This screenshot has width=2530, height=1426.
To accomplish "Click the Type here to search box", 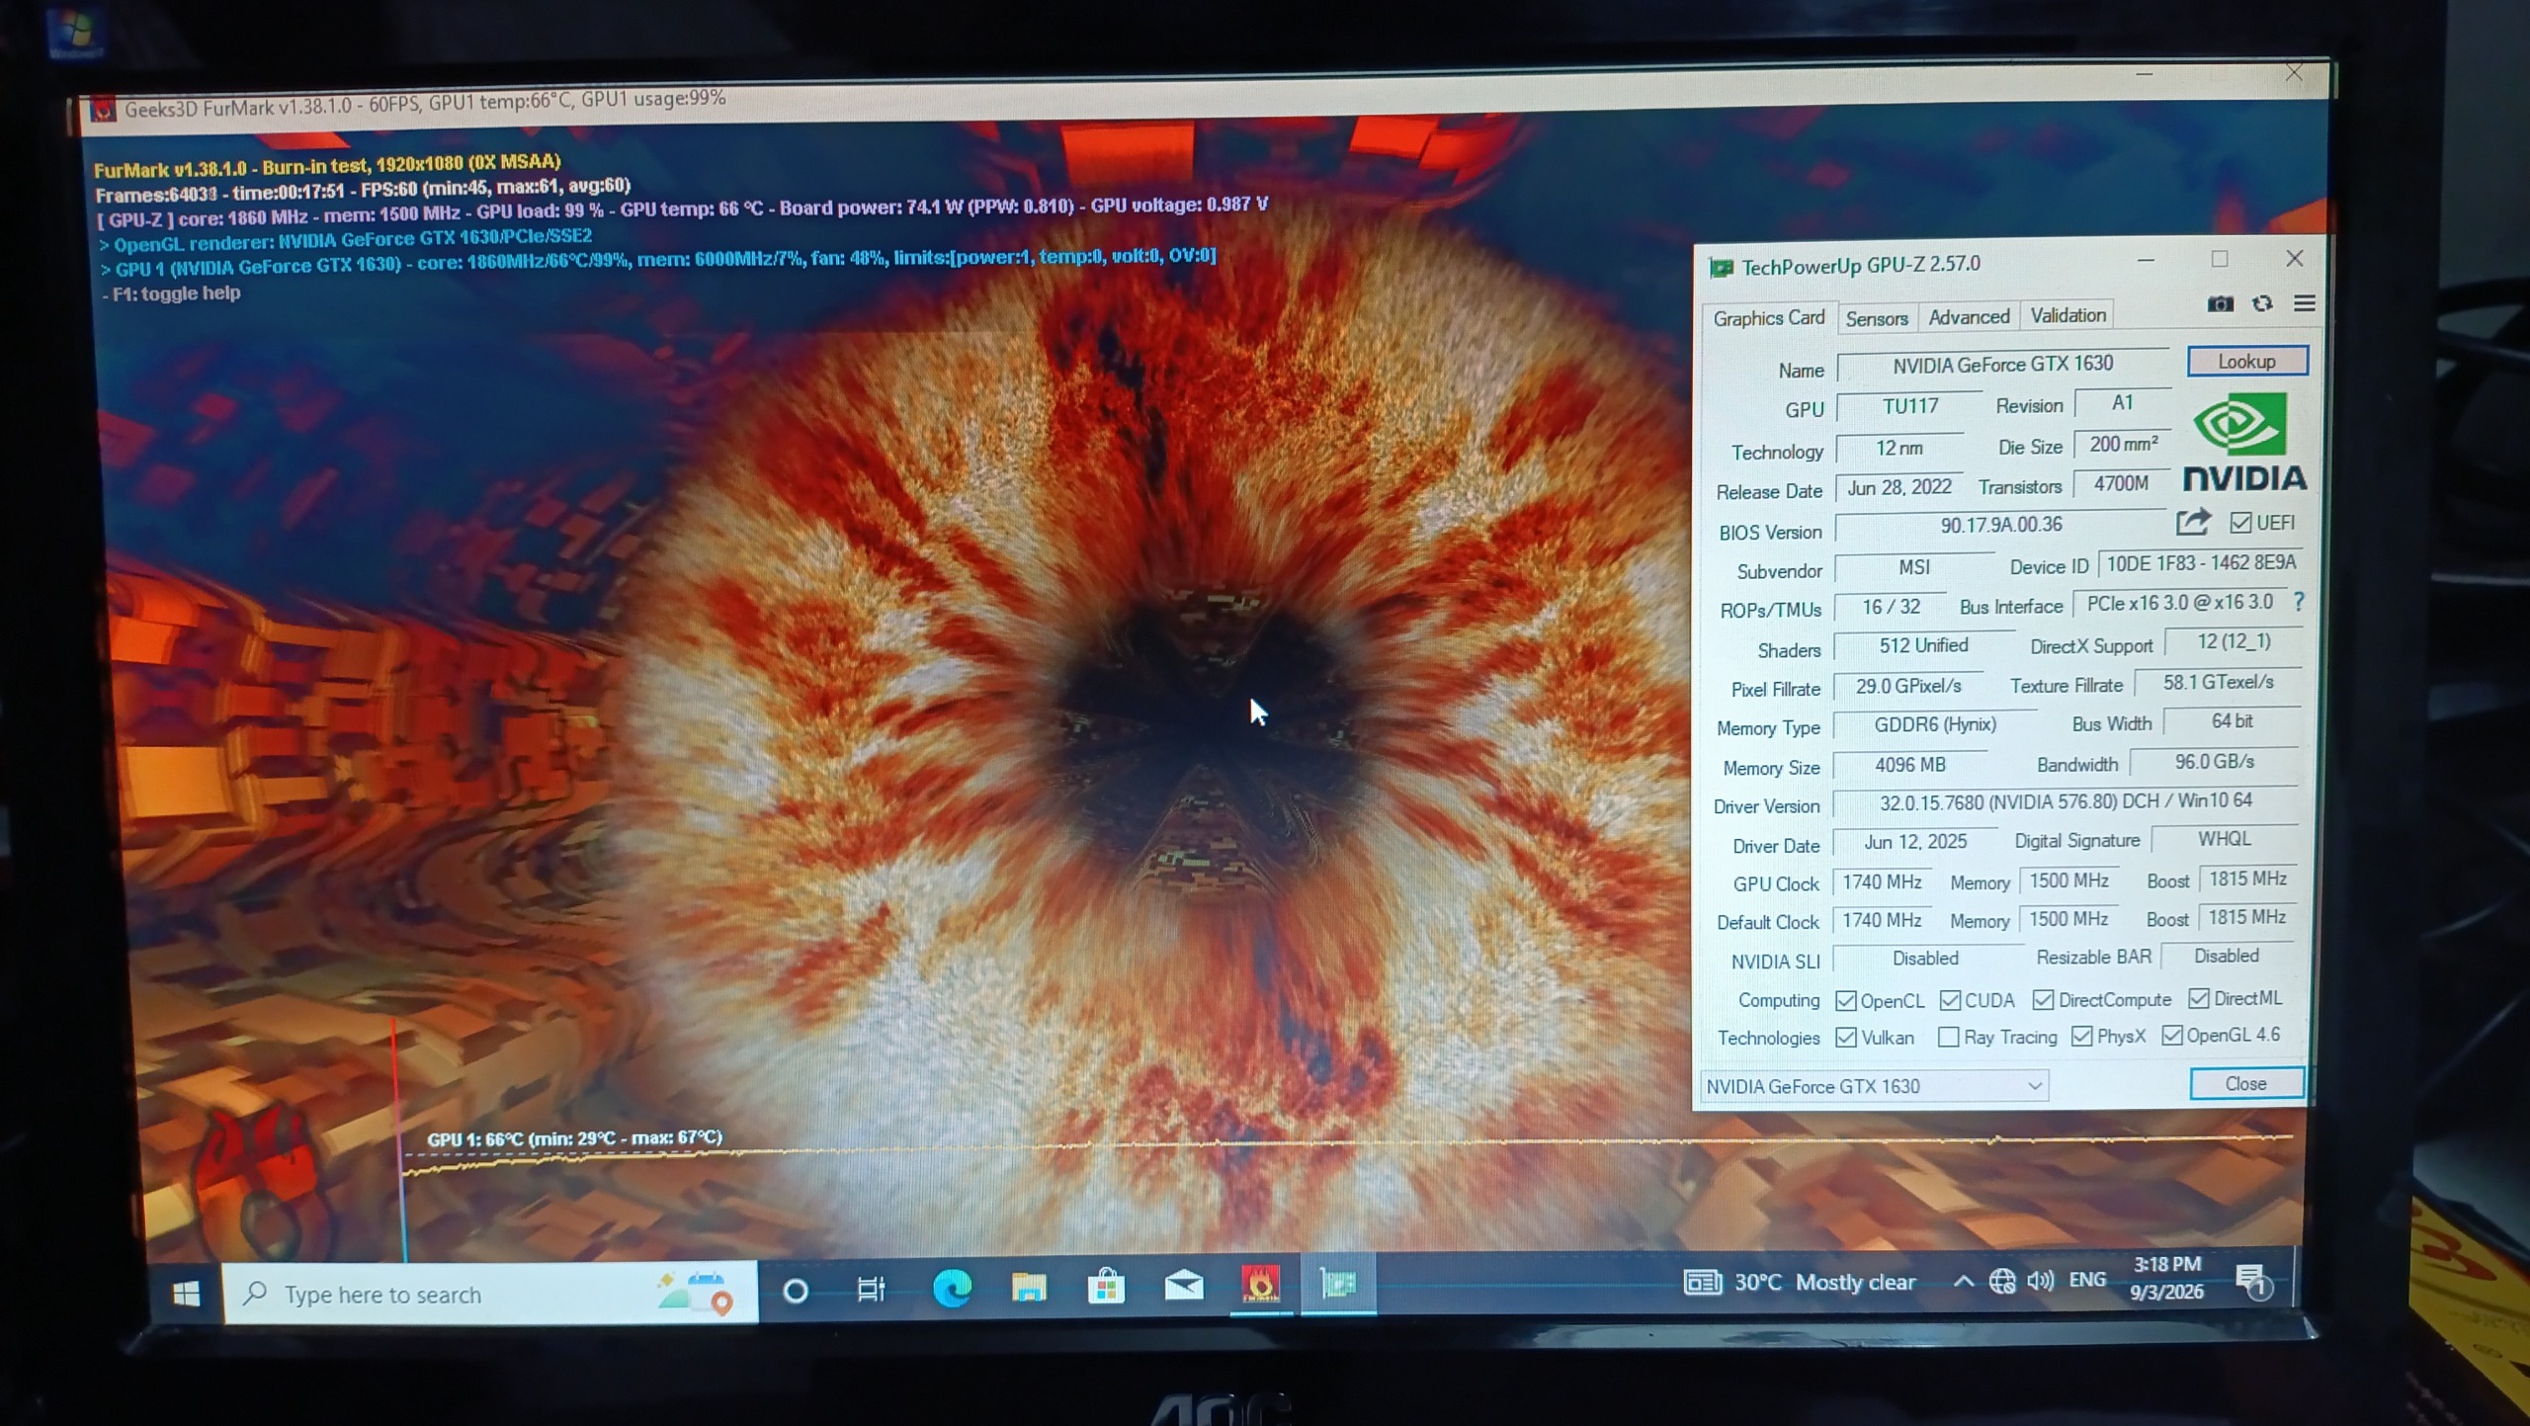I will click(490, 1294).
